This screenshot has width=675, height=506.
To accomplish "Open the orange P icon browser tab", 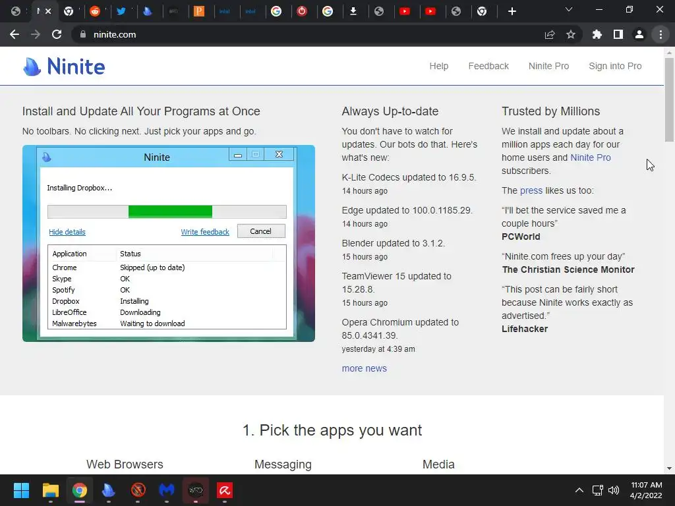I will 198,11.
